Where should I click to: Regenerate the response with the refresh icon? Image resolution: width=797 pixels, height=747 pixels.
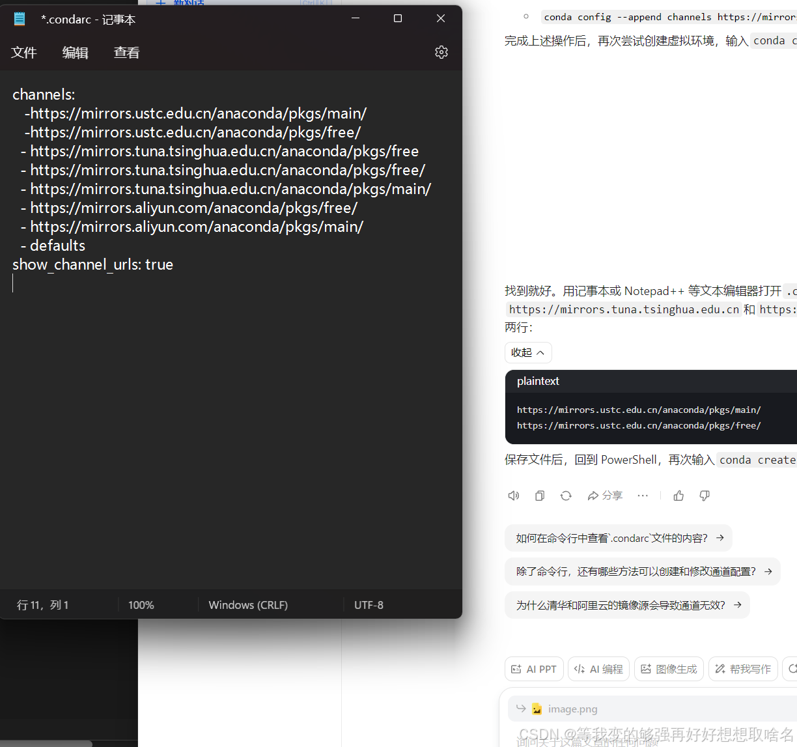pyautogui.click(x=565, y=496)
